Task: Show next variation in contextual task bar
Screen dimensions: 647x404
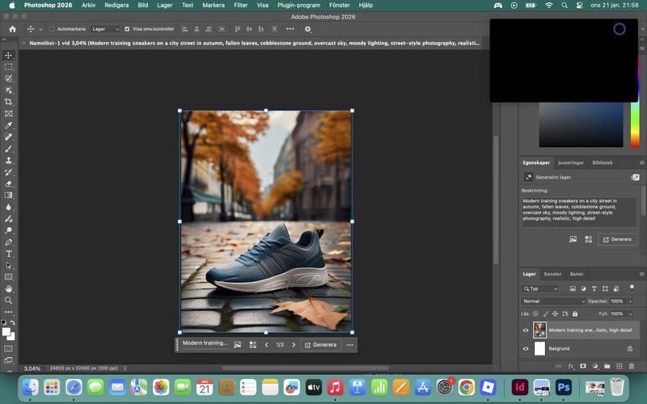Action: [294, 344]
